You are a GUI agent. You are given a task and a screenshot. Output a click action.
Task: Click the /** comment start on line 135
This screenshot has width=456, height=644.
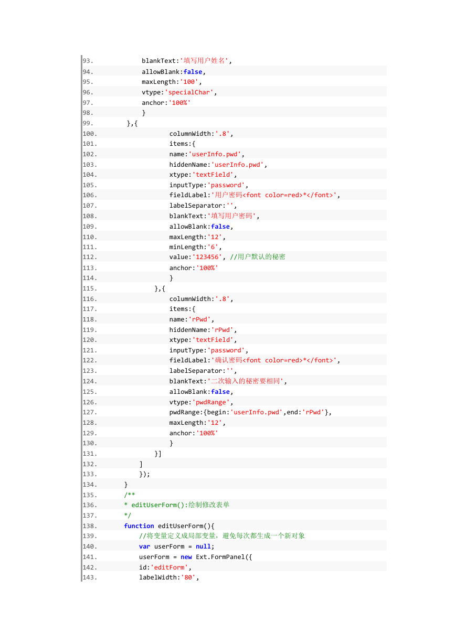(x=130, y=495)
